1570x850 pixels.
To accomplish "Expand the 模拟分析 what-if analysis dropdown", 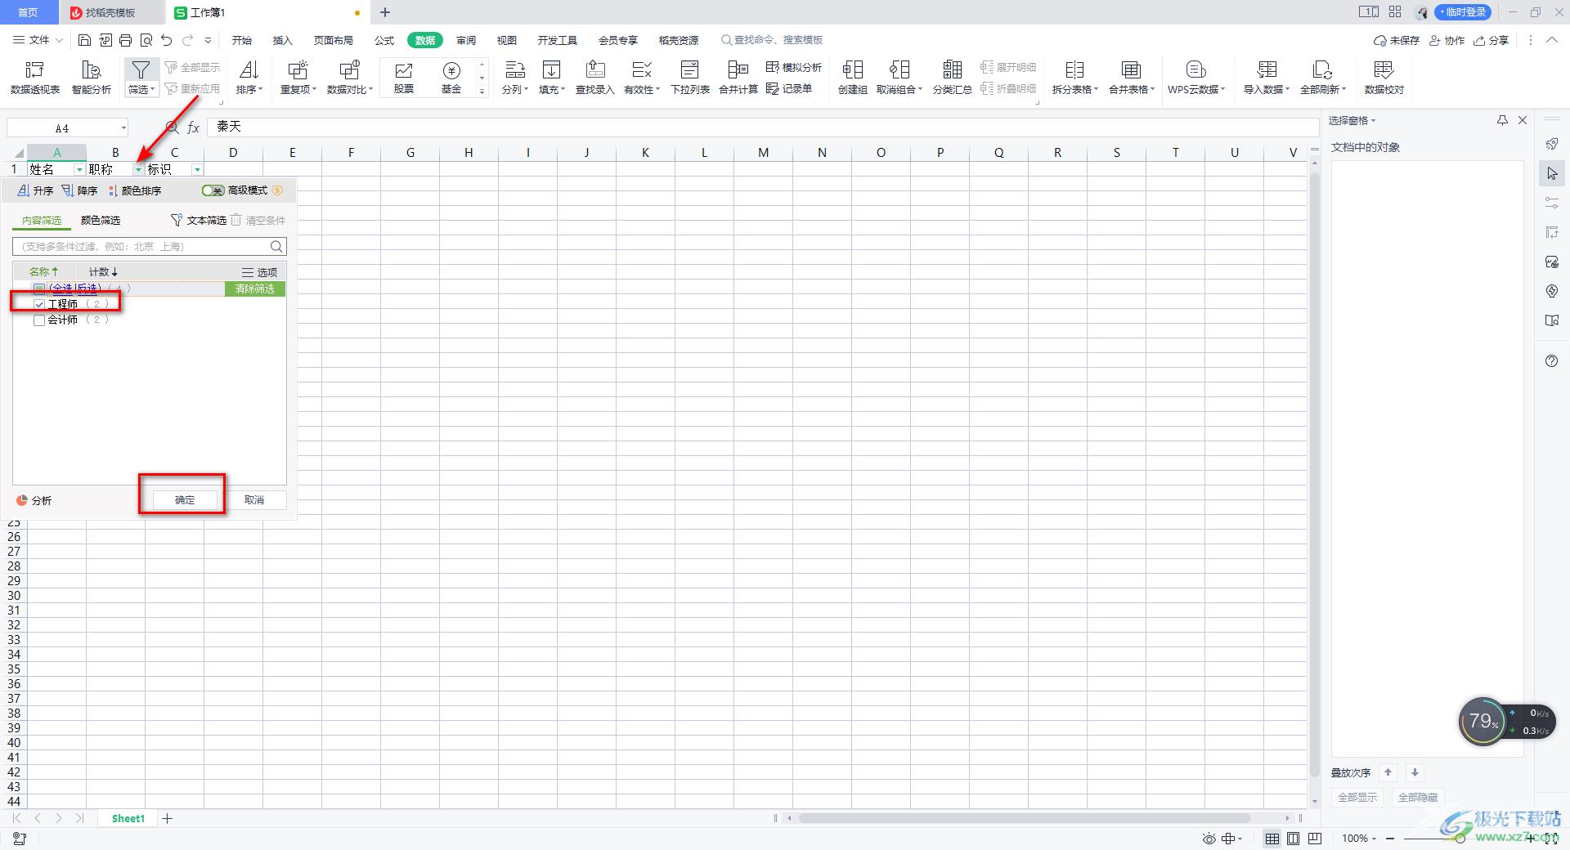I will click(794, 68).
